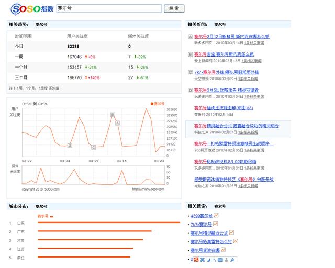The height and width of the screenshot is (268, 335).
Task: Click the Sogou IME logo icon
Action: click(x=196, y=260)
